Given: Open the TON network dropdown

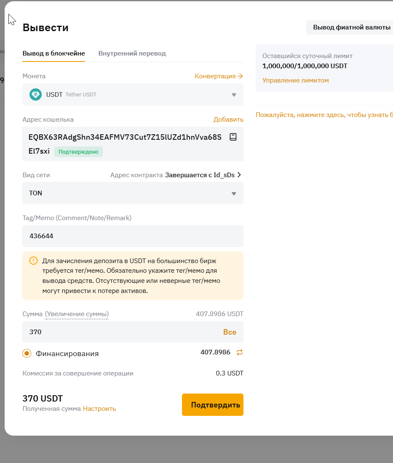Looking at the screenshot, I should [133, 193].
